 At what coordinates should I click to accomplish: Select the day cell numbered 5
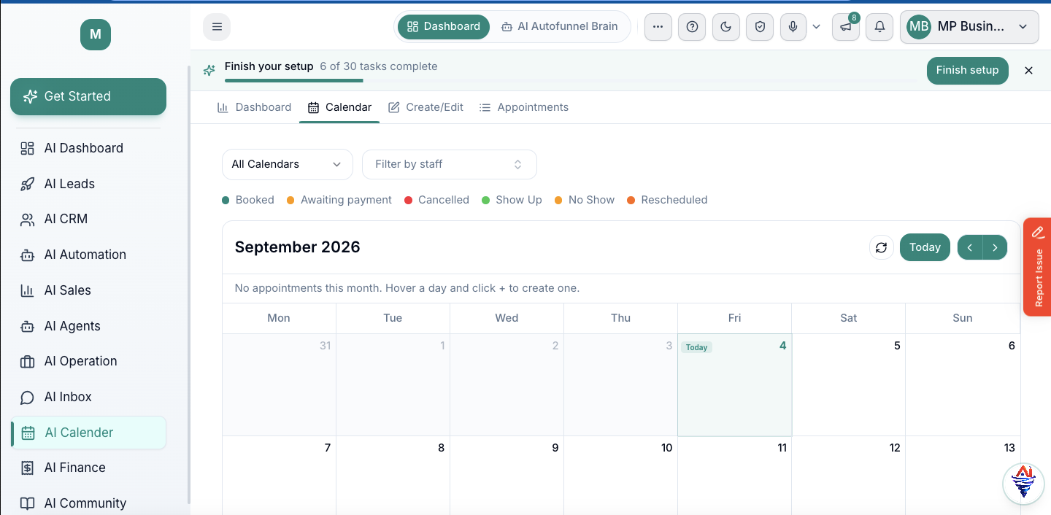(x=849, y=385)
